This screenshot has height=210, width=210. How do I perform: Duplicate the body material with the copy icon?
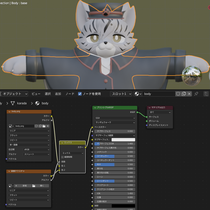(184, 94)
